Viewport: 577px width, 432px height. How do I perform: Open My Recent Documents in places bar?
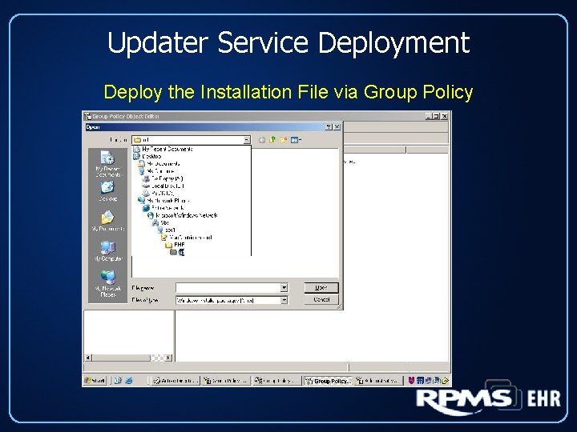108,164
